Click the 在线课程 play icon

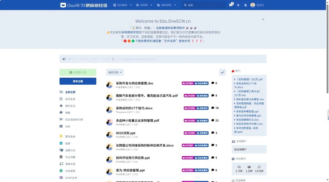pyautogui.click(x=61, y=170)
